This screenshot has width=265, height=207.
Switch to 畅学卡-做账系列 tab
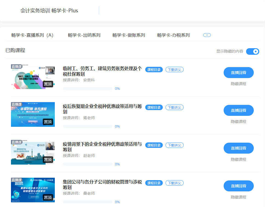click(x=129, y=35)
